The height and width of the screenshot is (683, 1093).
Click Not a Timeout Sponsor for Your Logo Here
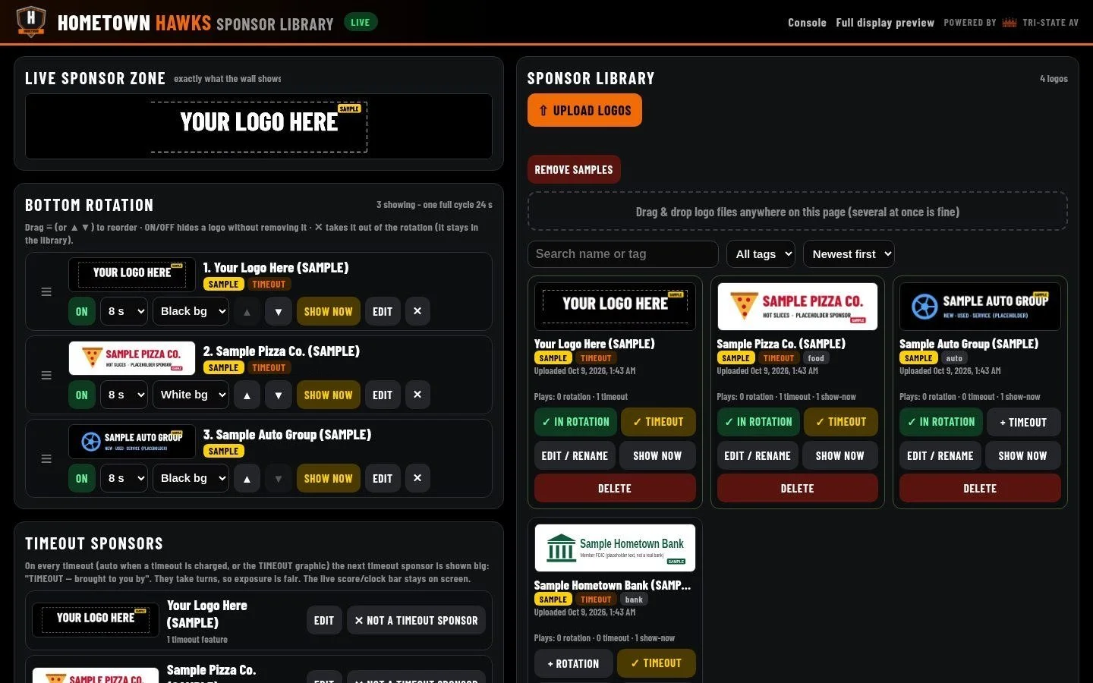click(416, 620)
